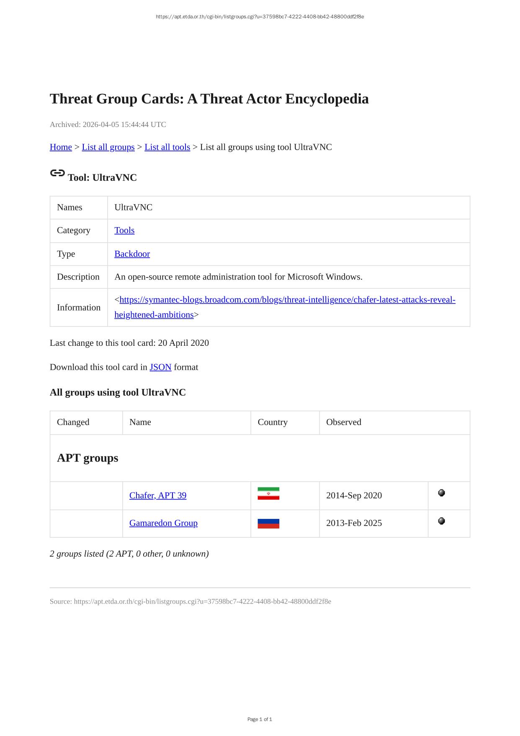
Task: Go to the Home breadcrumb link
Action: [61, 147]
